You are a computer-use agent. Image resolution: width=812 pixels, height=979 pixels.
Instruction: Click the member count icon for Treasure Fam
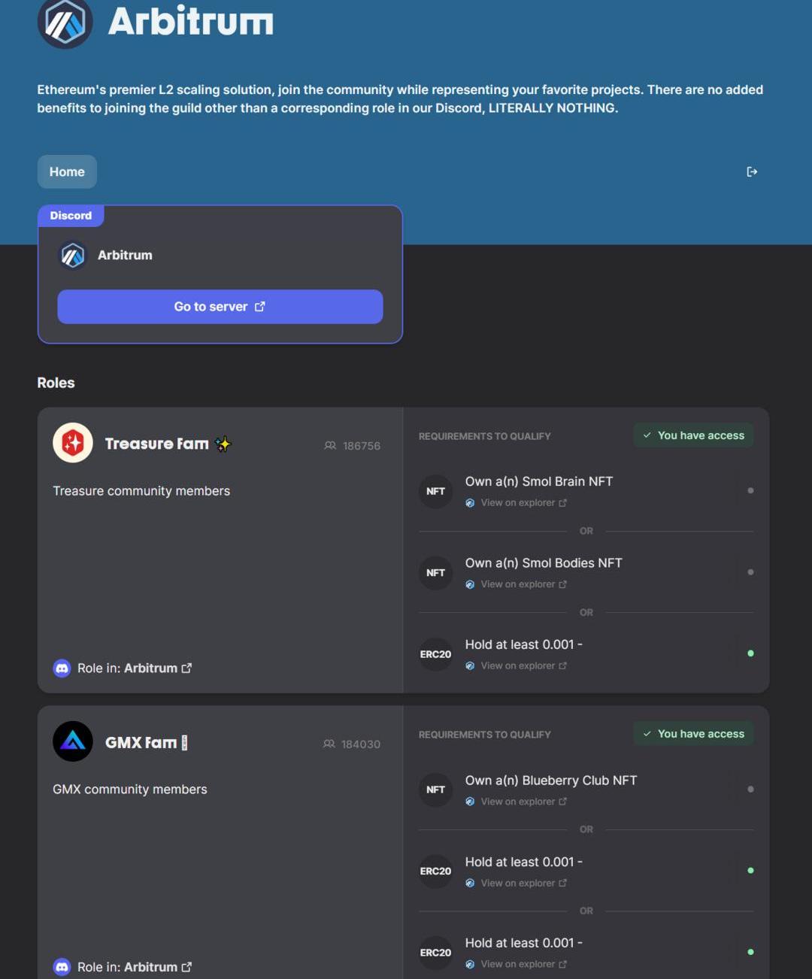[x=330, y=446]
